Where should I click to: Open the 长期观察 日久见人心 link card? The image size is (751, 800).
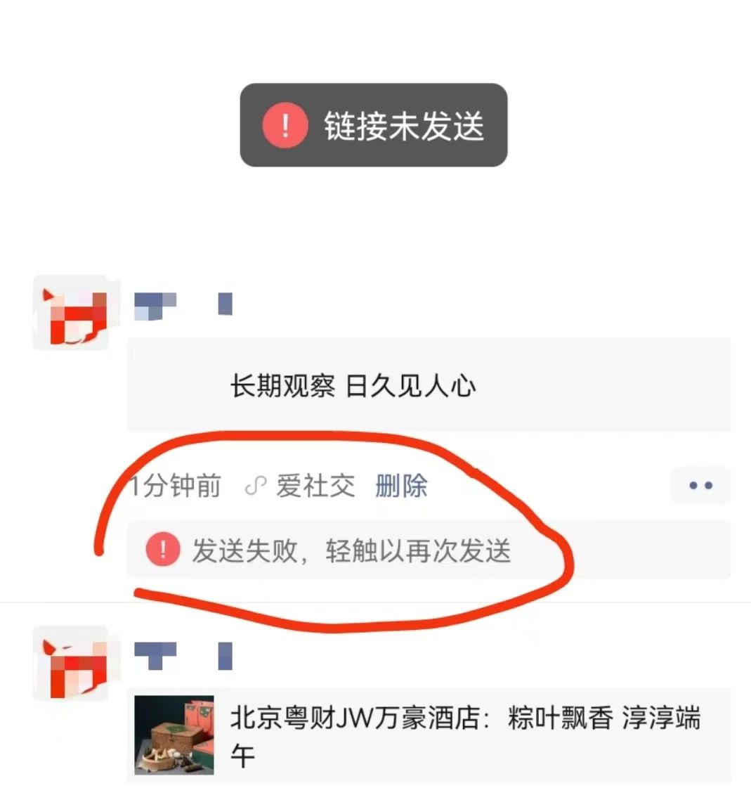(x=429, y=385)
